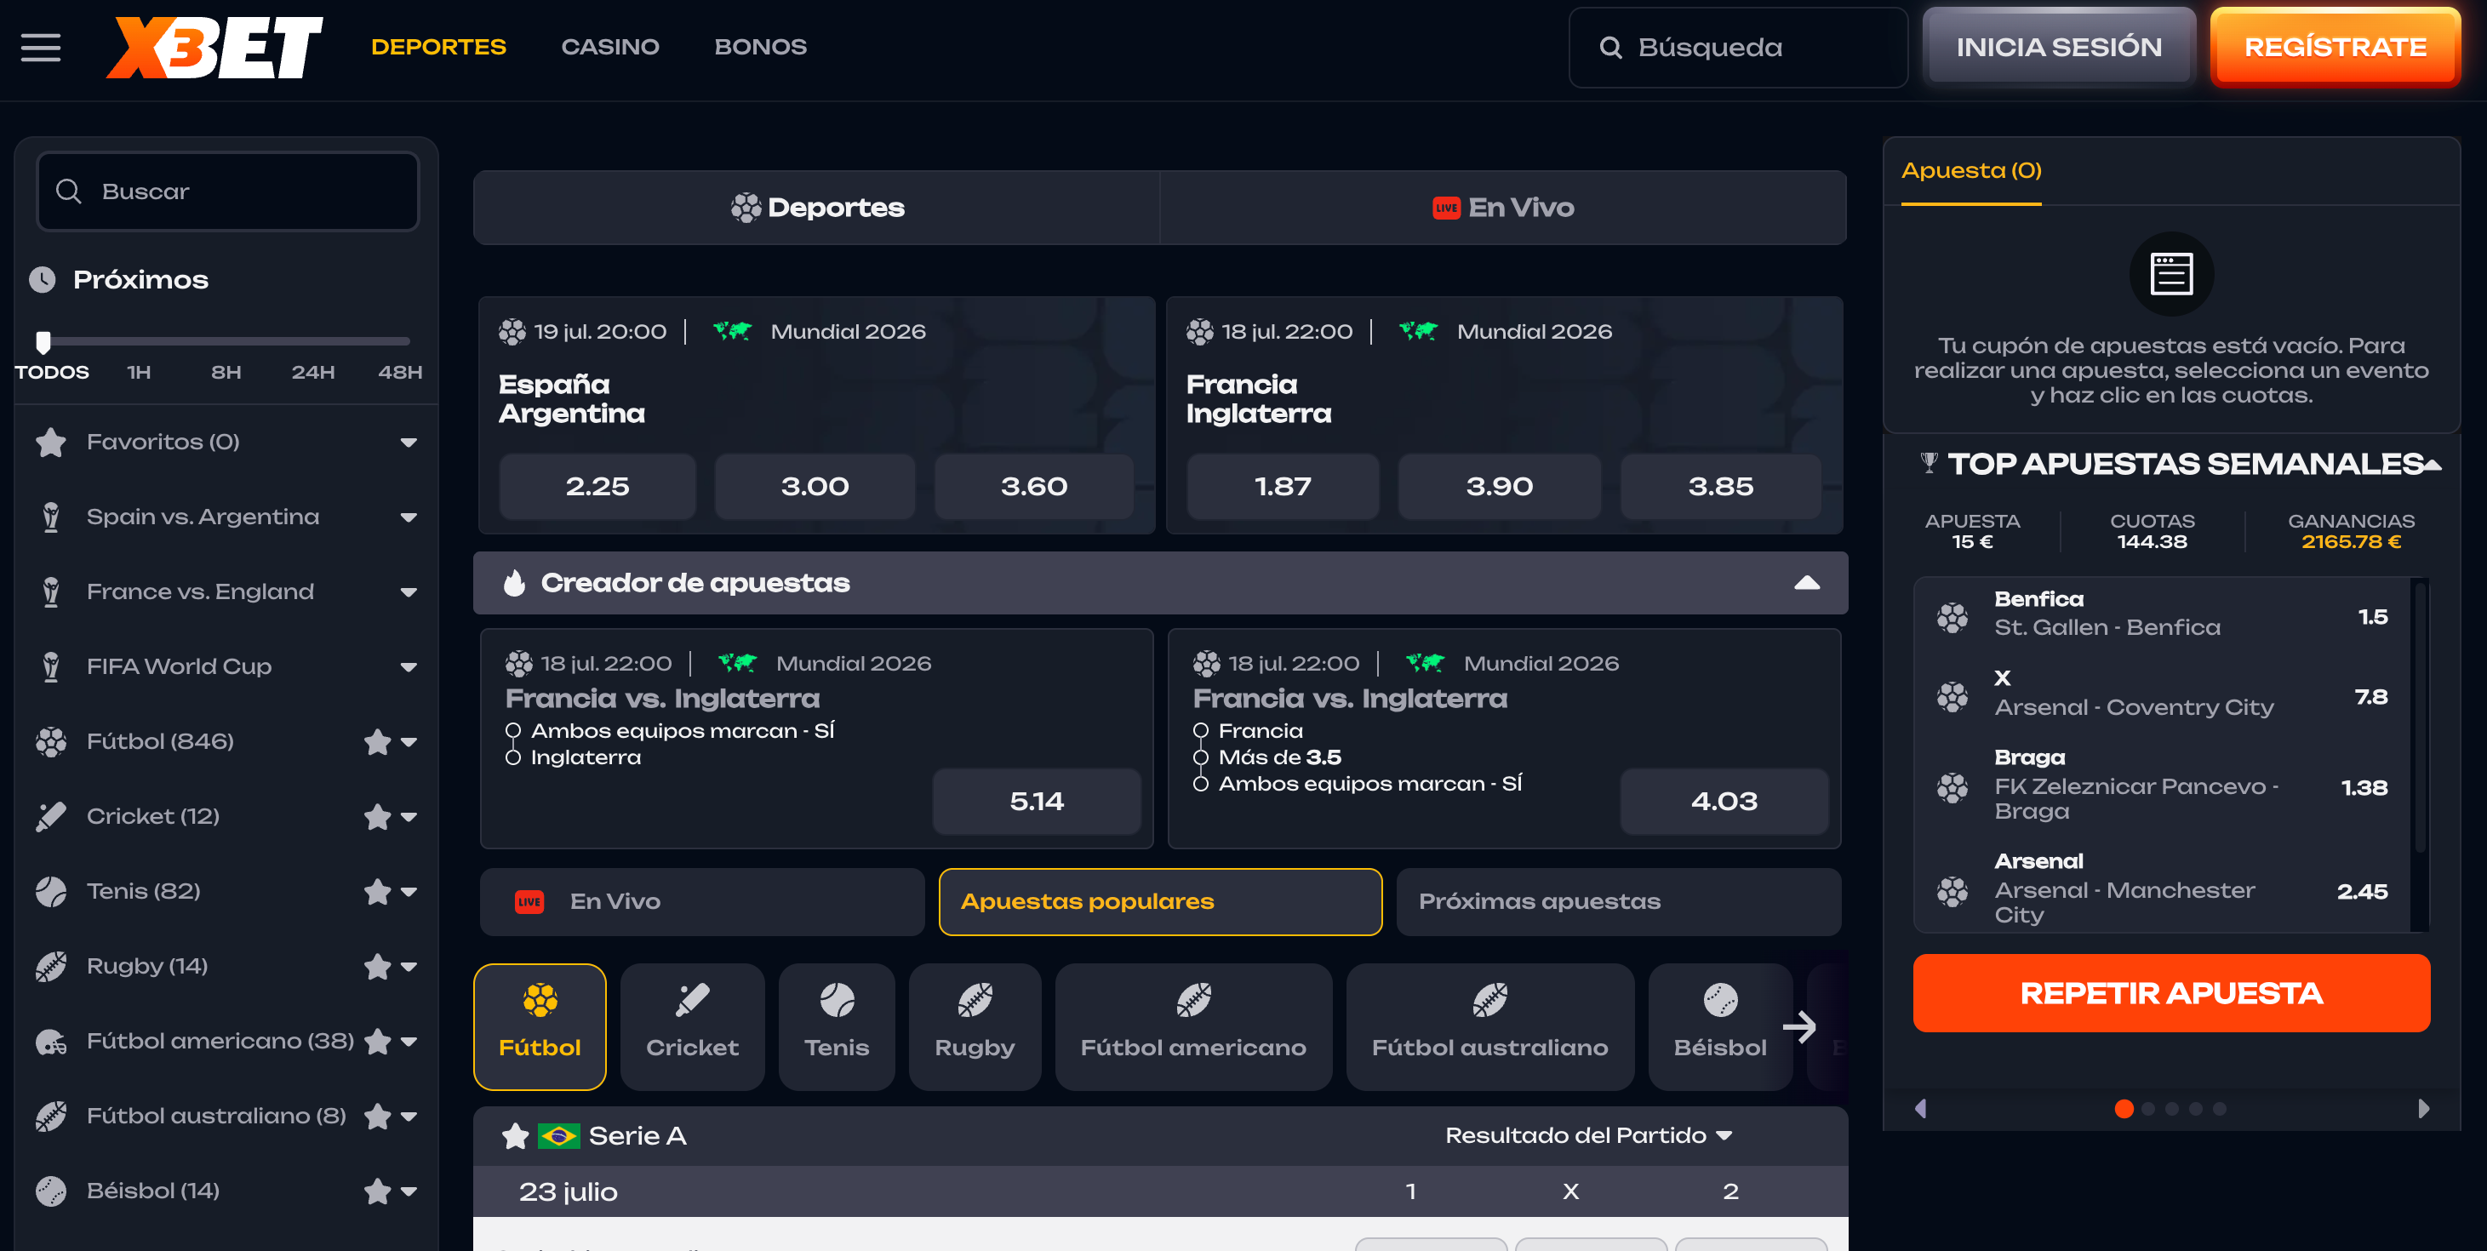Click the Búsqueda header search field
Screen dimensions: 2487x1251
pyautogui.click(x=1738, y=48)
